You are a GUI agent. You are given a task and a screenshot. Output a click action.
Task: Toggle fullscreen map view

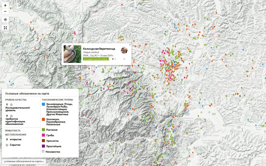click(x=5, y=28)
